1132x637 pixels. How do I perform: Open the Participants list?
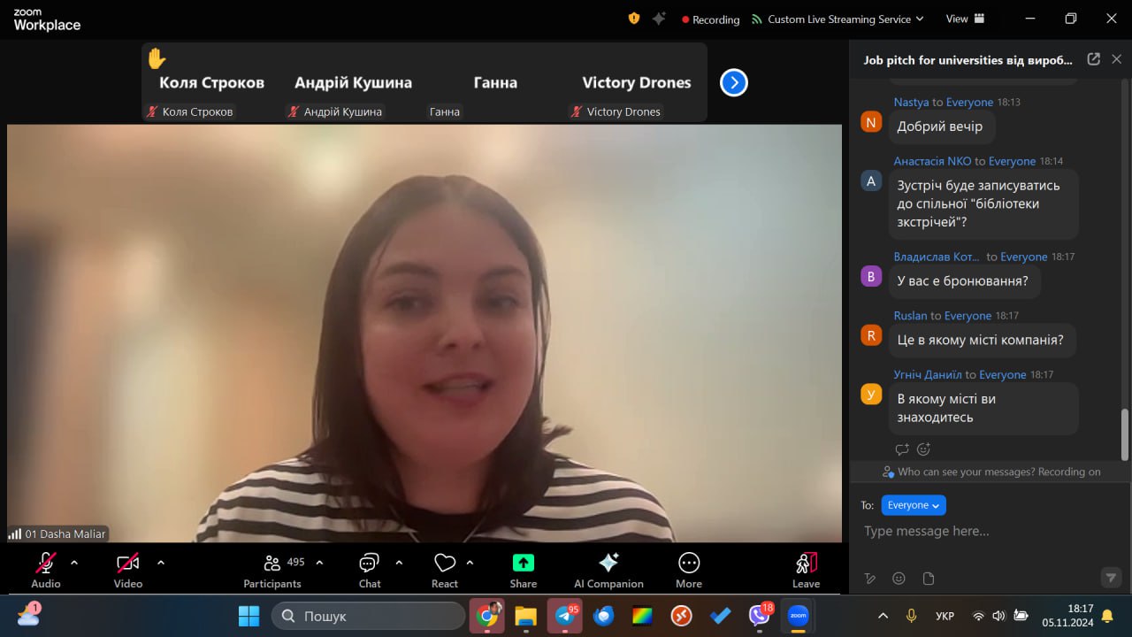pos(272,569)
